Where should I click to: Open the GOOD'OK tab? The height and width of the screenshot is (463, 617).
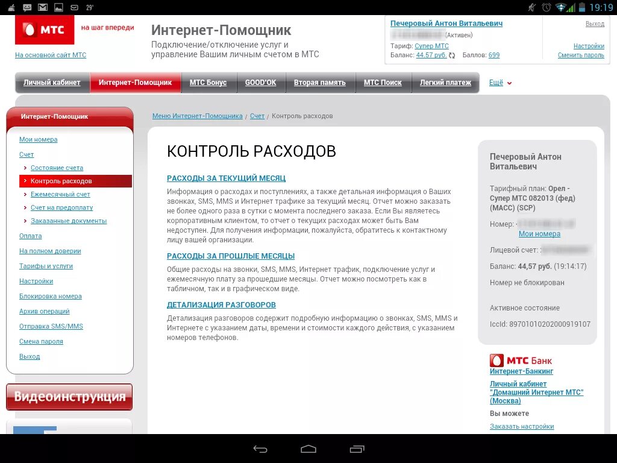coord(260,83)
